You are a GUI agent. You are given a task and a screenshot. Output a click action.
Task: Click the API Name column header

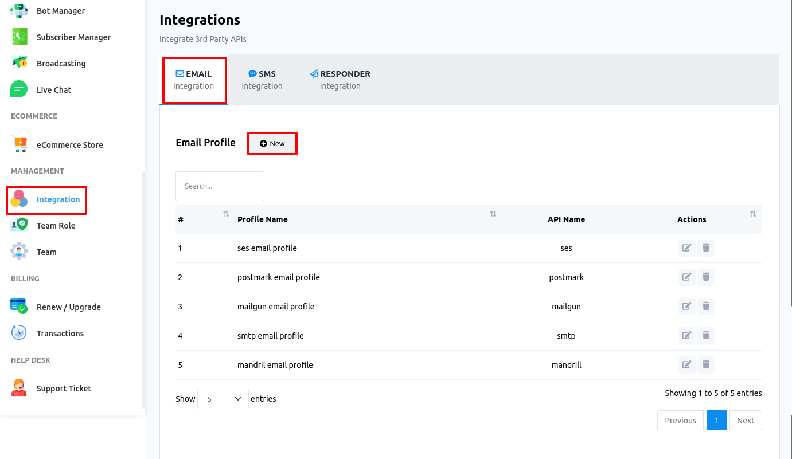pos(566,219)
